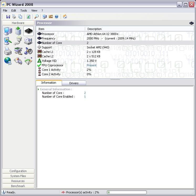Click the Home house toolbar icon
Screen dimensions: 196x196
65,17
